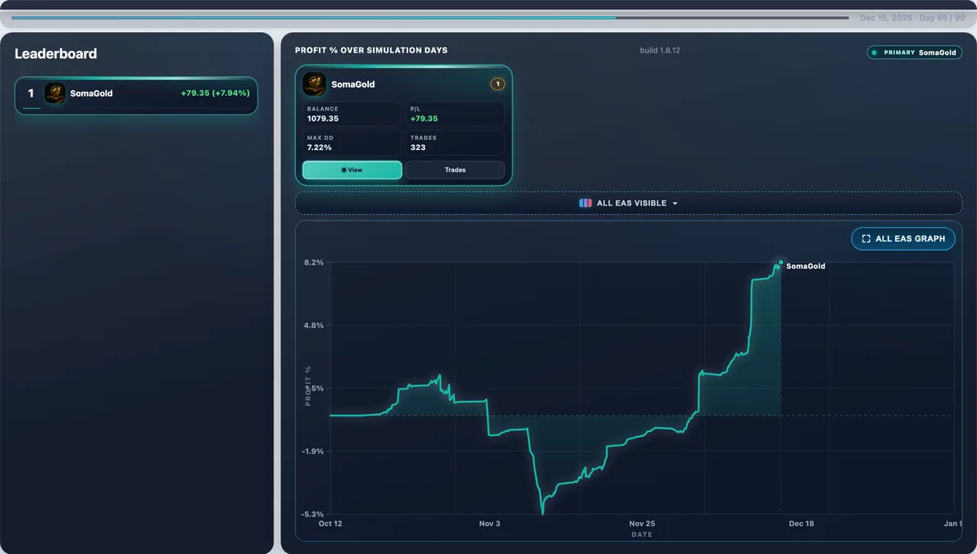Viewport: 977px width, 554px height.
Task: Click the Balance value 1079.35
Action: [x=323, y=118]
